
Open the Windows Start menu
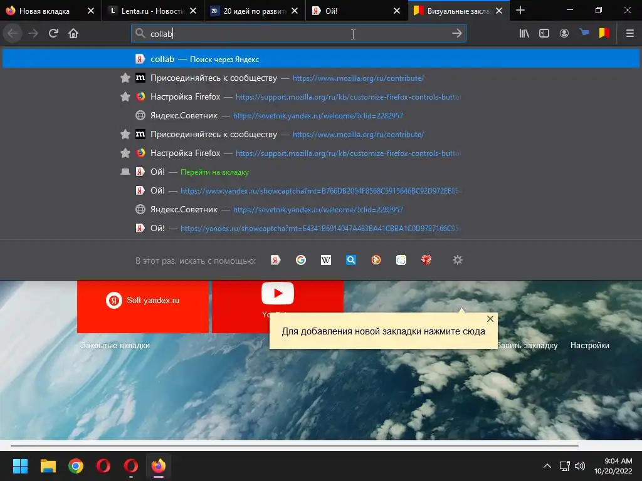click(20, 466)
